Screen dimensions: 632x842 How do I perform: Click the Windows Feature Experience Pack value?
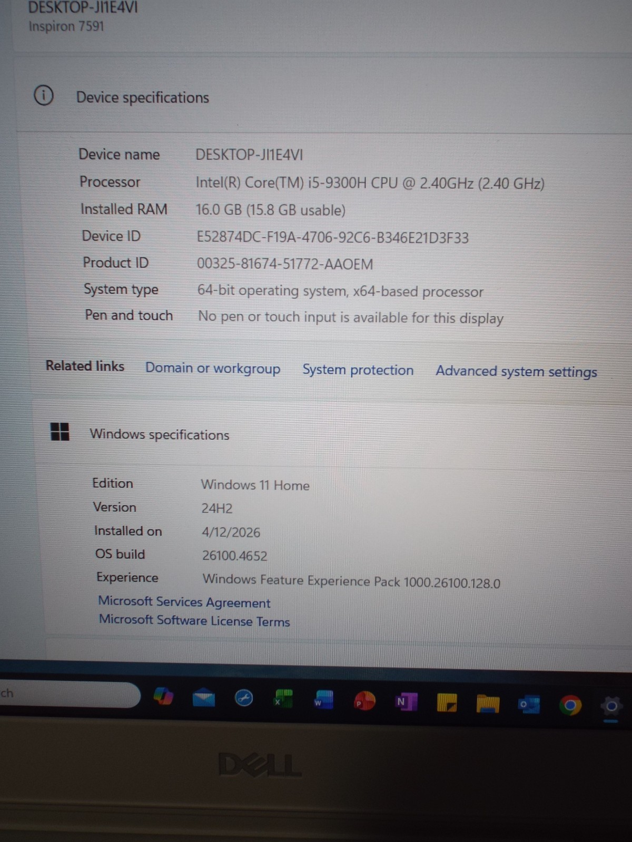[x=352, y=581]
